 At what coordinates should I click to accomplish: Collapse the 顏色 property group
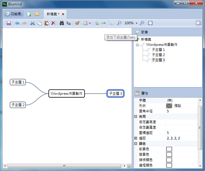[136, 144]
